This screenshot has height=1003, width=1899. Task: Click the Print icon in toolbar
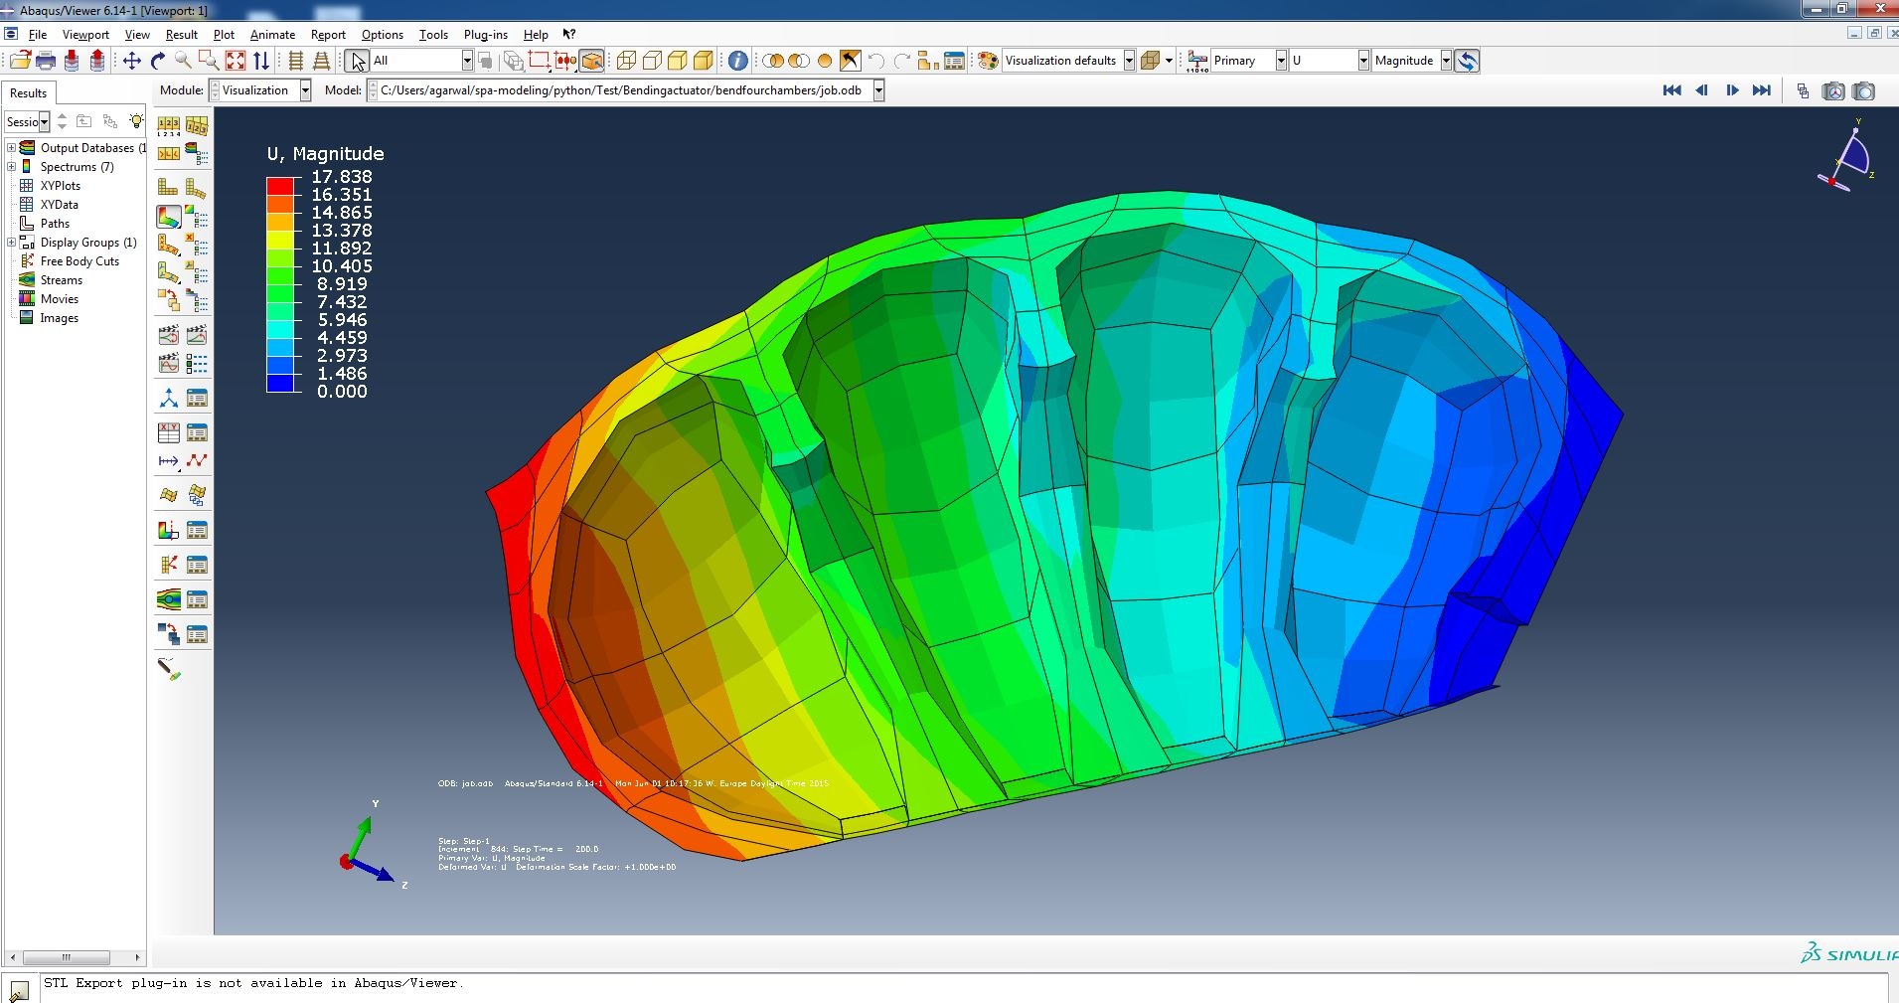point(46,61)
